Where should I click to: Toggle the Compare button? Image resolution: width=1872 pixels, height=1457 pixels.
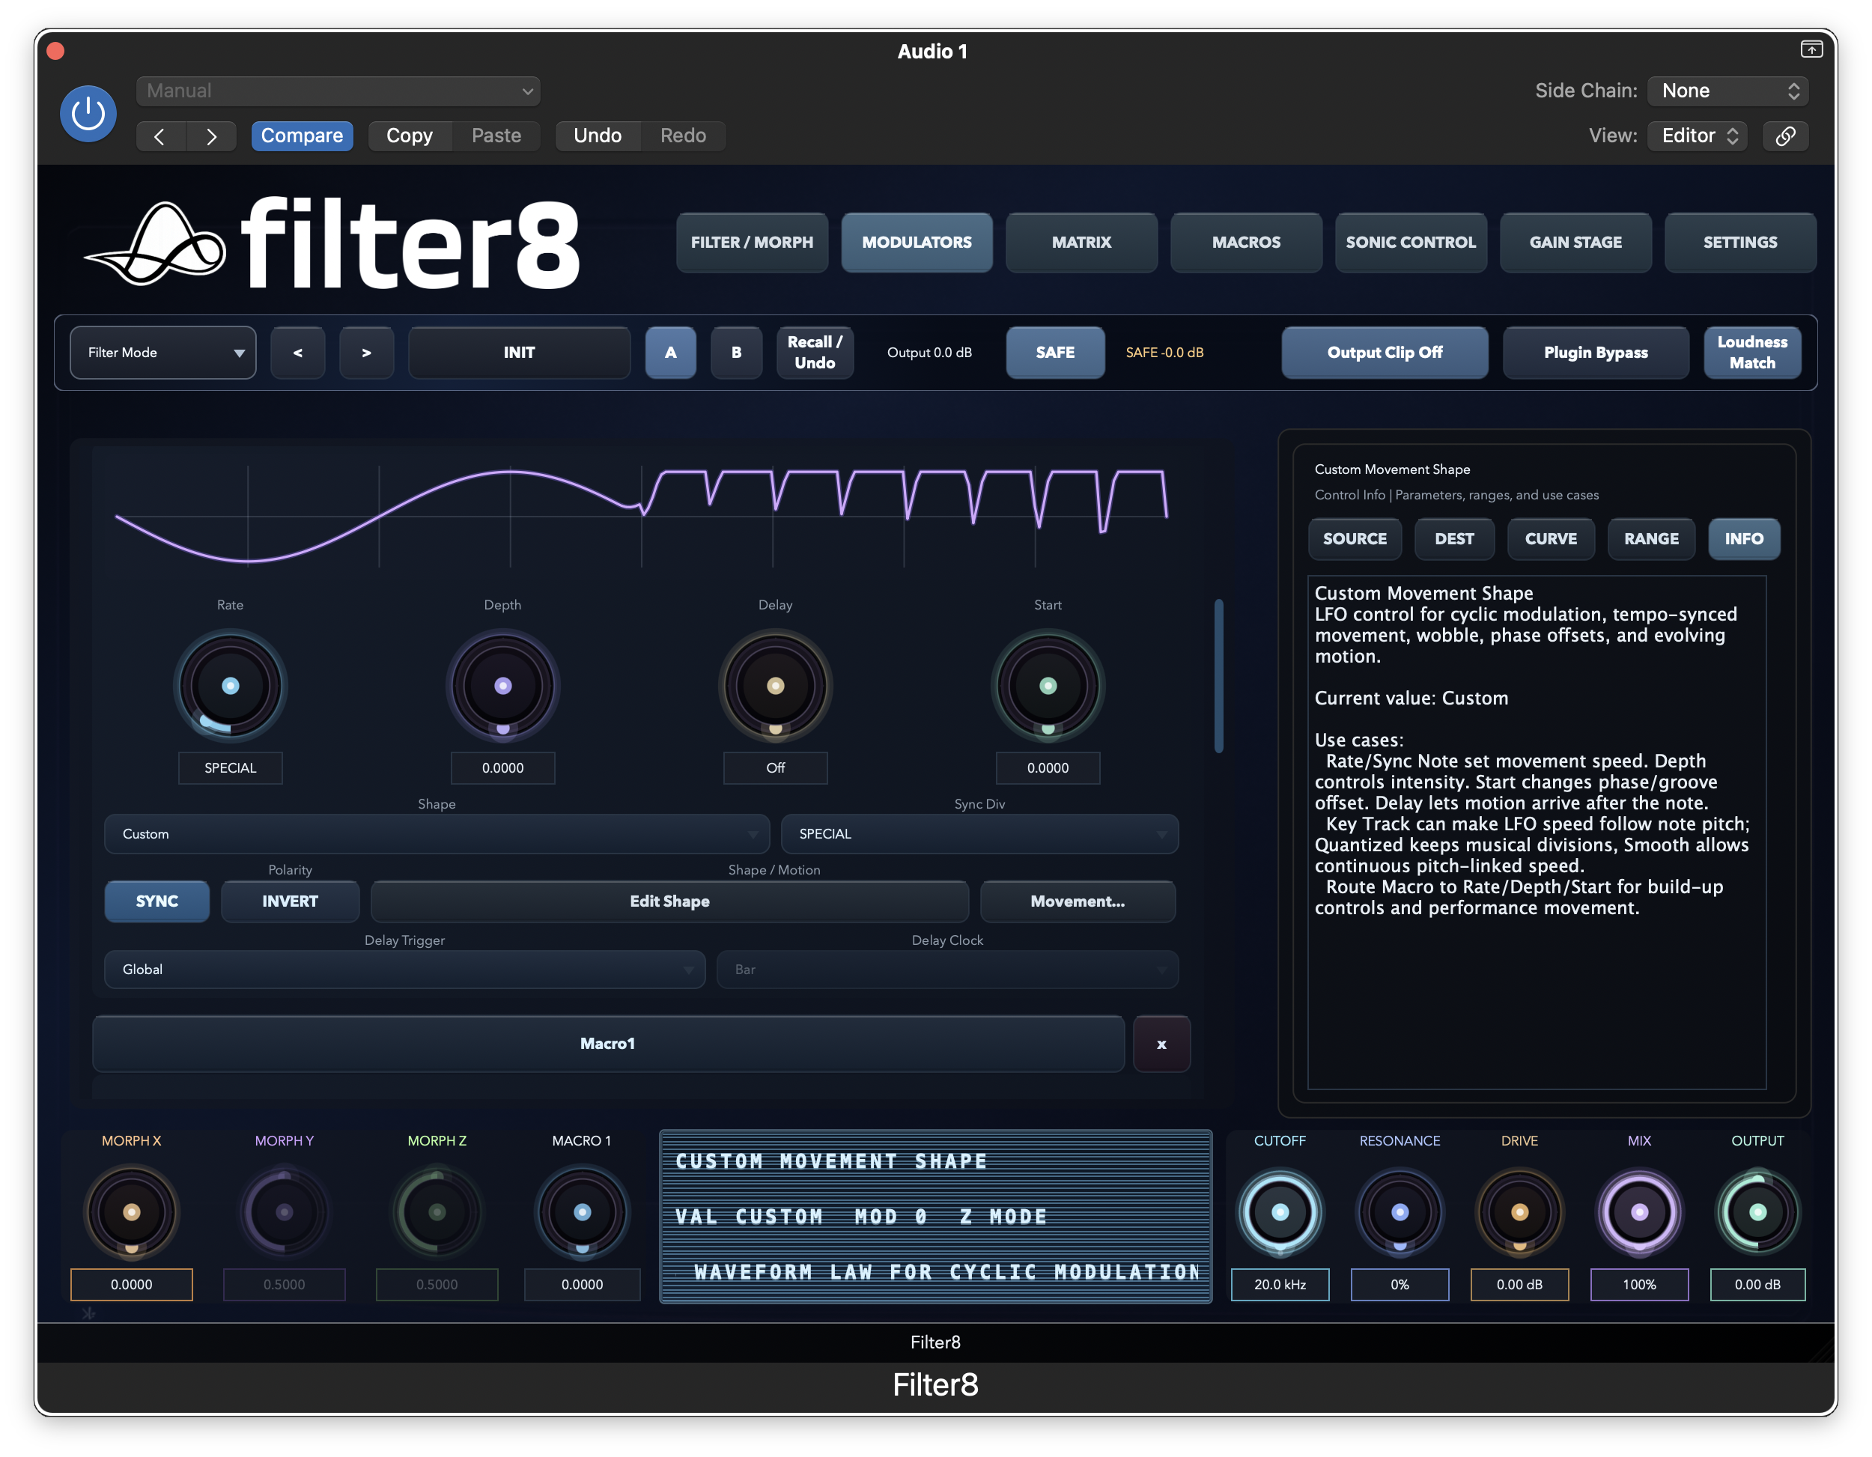point(302,136)
